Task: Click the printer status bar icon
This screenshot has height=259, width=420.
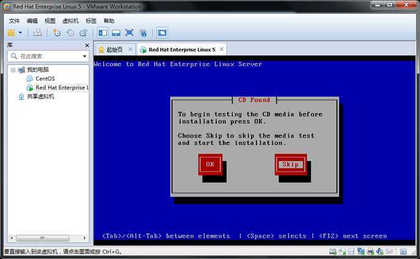Action: click(x=370, y=252)
